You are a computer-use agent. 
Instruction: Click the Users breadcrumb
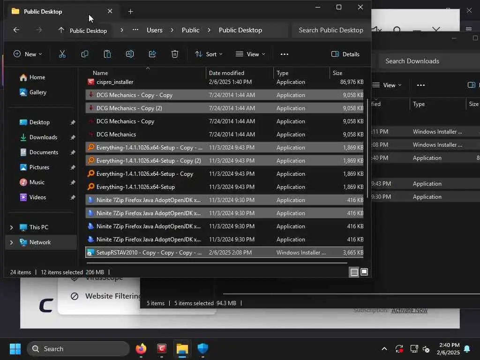coord(155,30)
